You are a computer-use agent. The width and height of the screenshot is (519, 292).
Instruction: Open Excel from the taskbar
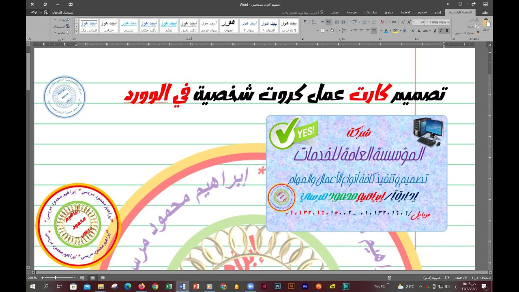pyautogui.click(x=169, y=286)
